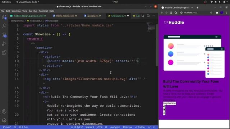Reload the page in the browser
The height and width of the screenshot is (129, 230).
point(171,13)
